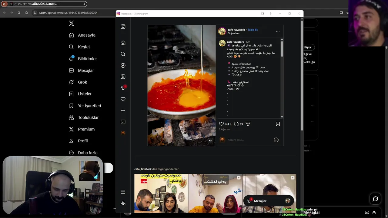388x218 pixels.
Task: Go back in browser
Action: coord(4,13)
